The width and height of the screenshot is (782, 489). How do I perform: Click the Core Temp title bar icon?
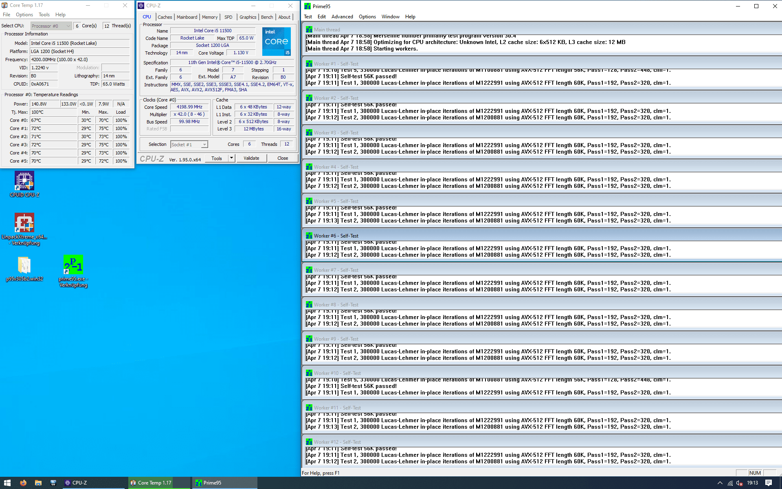pos(4,5)
